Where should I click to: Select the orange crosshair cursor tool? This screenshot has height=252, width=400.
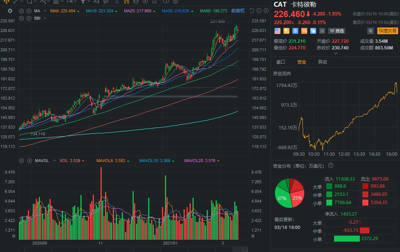(x=6, y=1)
